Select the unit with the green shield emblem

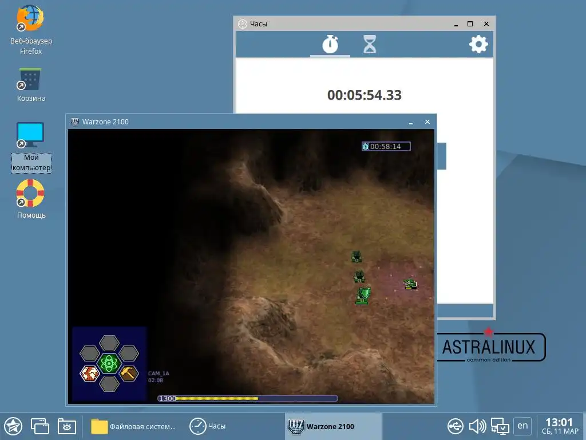[x=363, y=295]
